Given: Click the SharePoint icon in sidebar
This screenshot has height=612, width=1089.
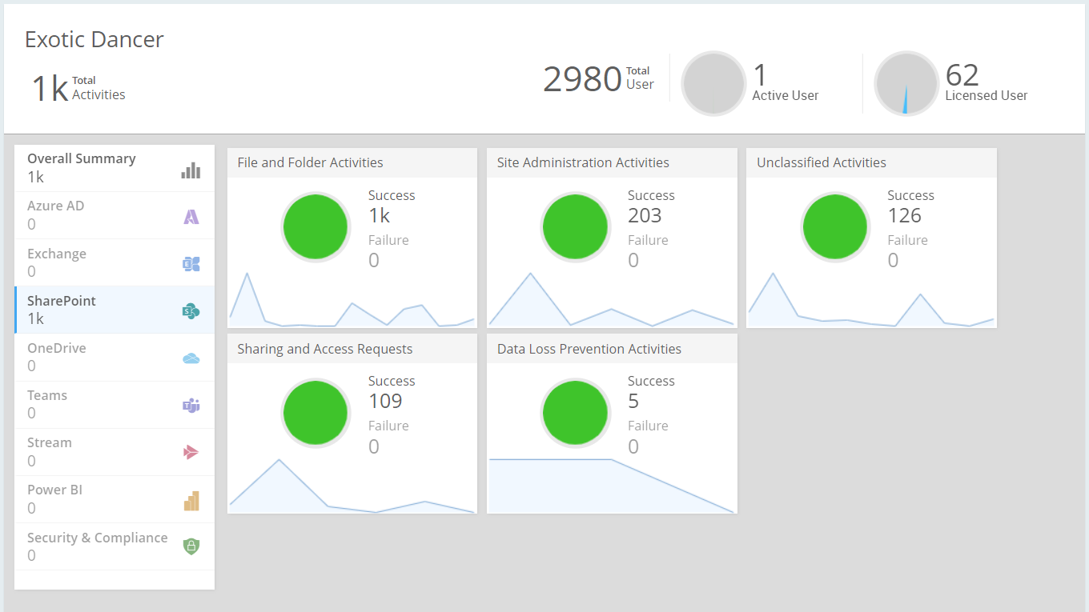Looking at the screenshot, I should 191,311.
